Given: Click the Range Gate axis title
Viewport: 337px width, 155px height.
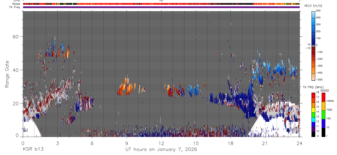Looking at the screenshot, I should pyautogui.click(x=7, y=74).
